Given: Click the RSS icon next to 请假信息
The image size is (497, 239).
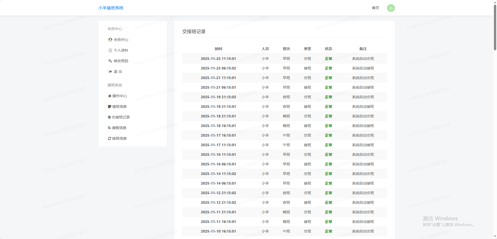Looking at the screenshot, I should [x=109, y=128].
